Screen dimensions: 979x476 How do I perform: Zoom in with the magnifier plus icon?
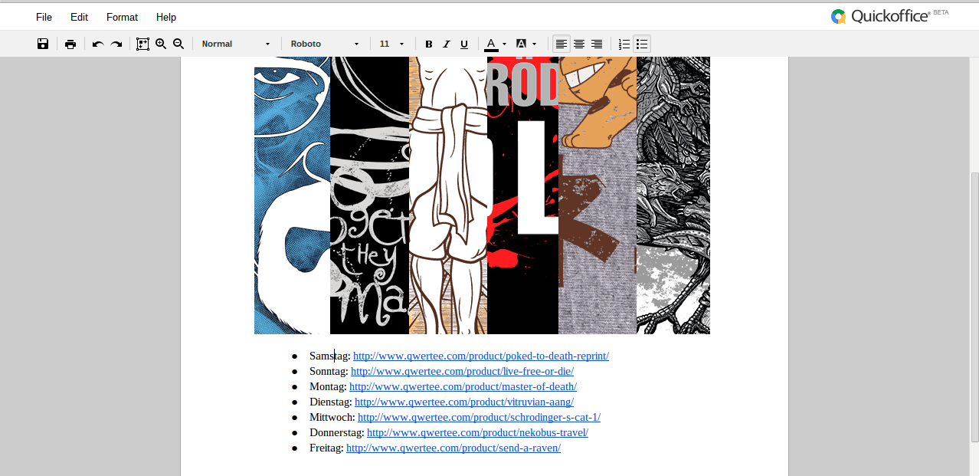coord(161,44)
